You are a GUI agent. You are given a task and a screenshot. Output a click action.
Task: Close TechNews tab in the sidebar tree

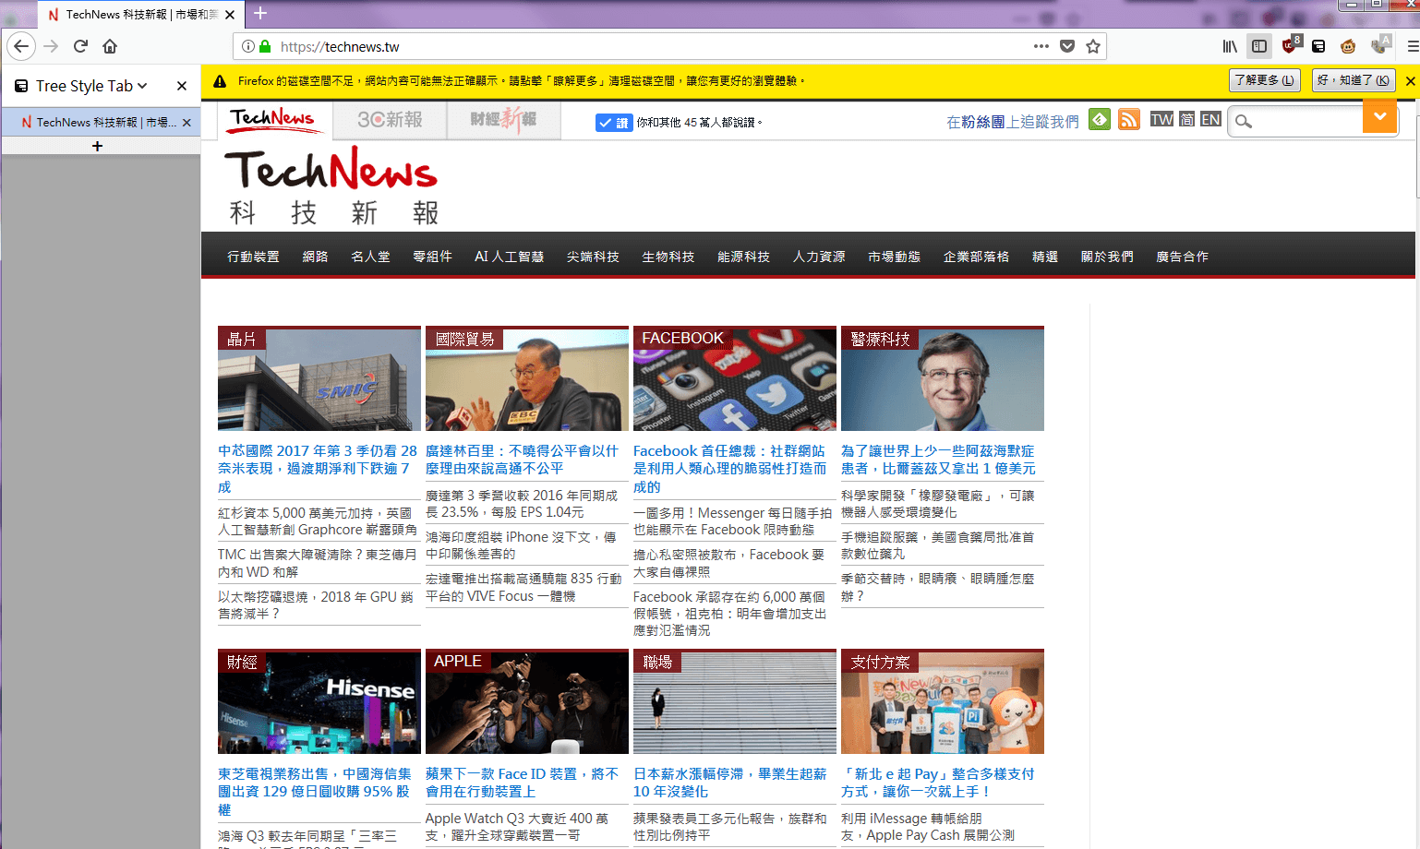187,122
